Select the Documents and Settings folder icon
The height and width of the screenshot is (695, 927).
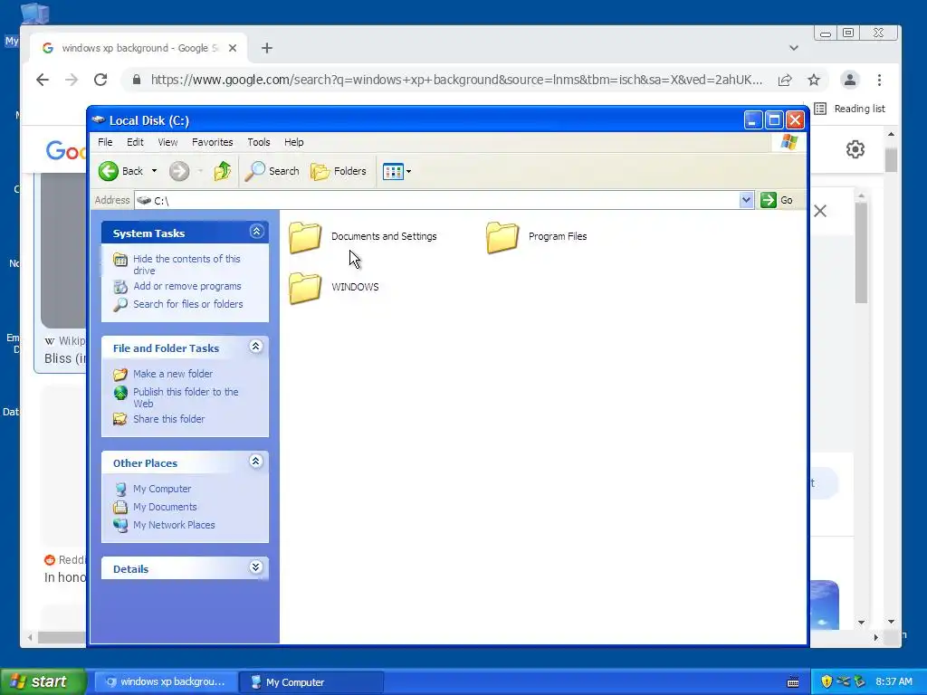point(305,238)
